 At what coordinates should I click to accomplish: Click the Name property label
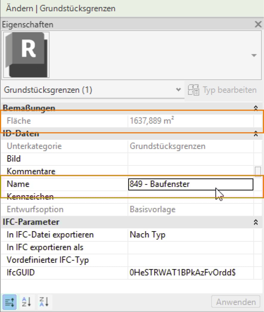pos(18,184)
